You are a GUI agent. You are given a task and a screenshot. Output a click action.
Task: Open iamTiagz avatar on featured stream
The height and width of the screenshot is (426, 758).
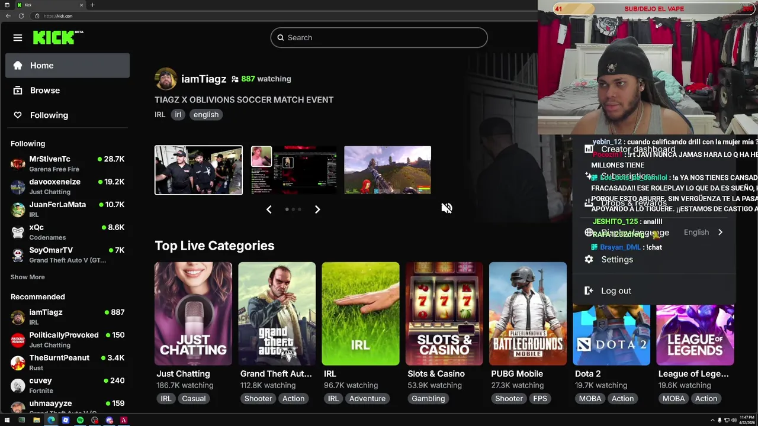click(x=165, y=79)
